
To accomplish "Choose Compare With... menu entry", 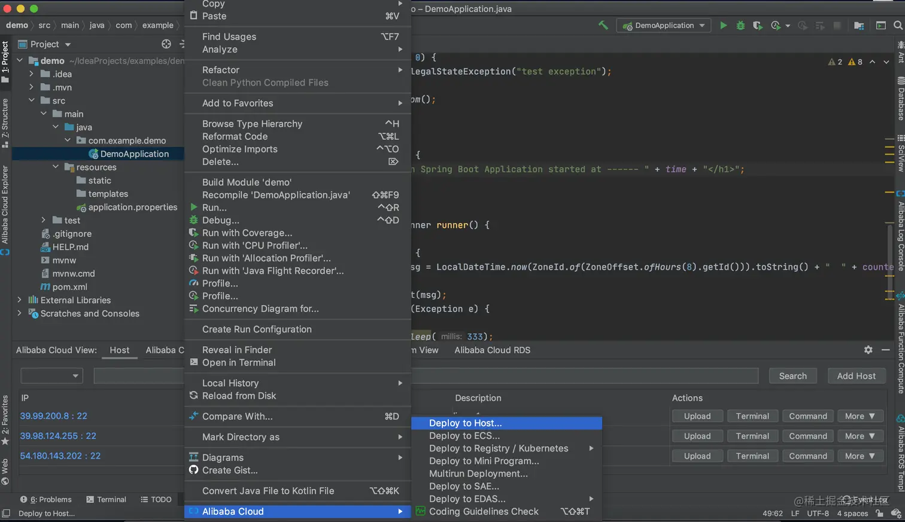I will point(297,416).
